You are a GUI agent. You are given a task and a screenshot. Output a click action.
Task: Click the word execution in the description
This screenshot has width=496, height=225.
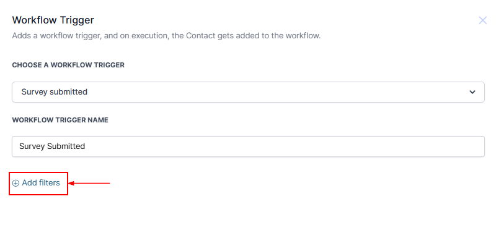click(149, 36)
